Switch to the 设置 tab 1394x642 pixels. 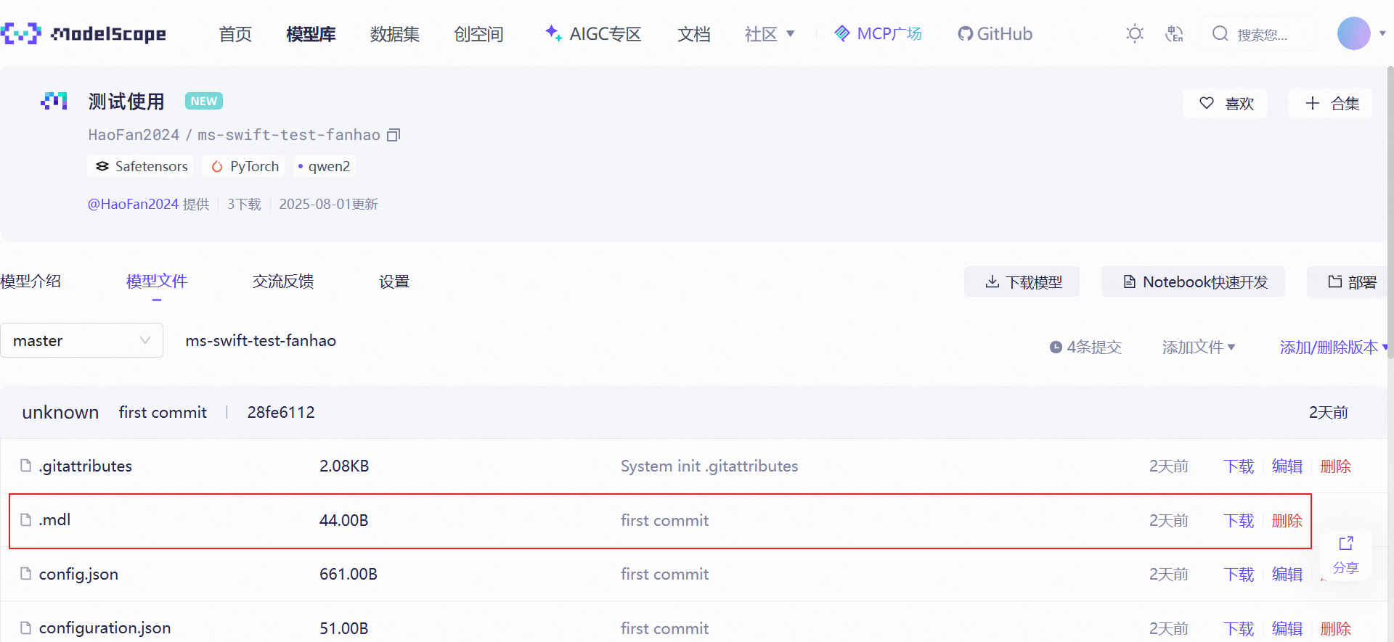[x=394, y=281]
